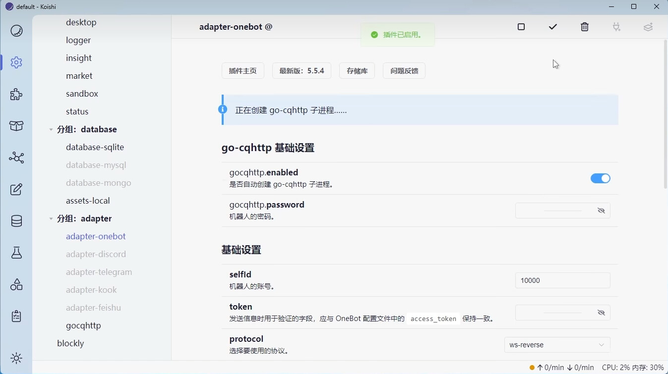The height and width of the screenshot is (374, 668).
Task: Click the trash icon to remove the plugin
Action: tap(585, 27)
